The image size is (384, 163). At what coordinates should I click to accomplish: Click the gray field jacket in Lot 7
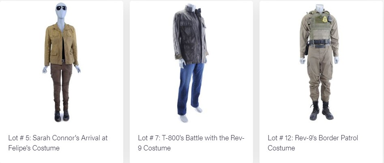pyautogui.click(x=191, y=36)
